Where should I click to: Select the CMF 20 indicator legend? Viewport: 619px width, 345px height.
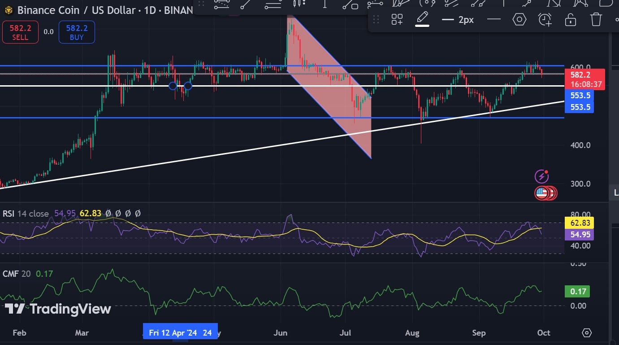coord(17,273)
